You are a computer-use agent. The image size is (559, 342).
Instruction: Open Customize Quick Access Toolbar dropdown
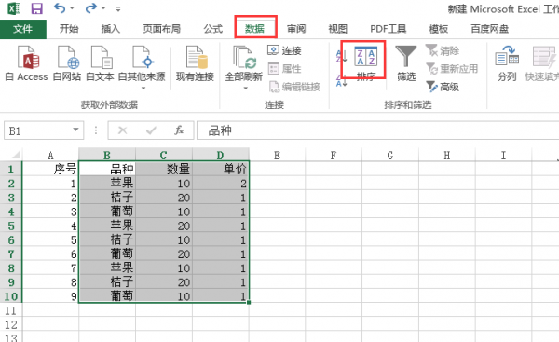pos(118,9)
